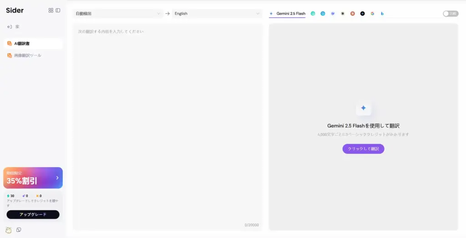Toggle the comparison switch at top right
The height and width of the screenshot is (238, 466).
(x=451, y=14)
